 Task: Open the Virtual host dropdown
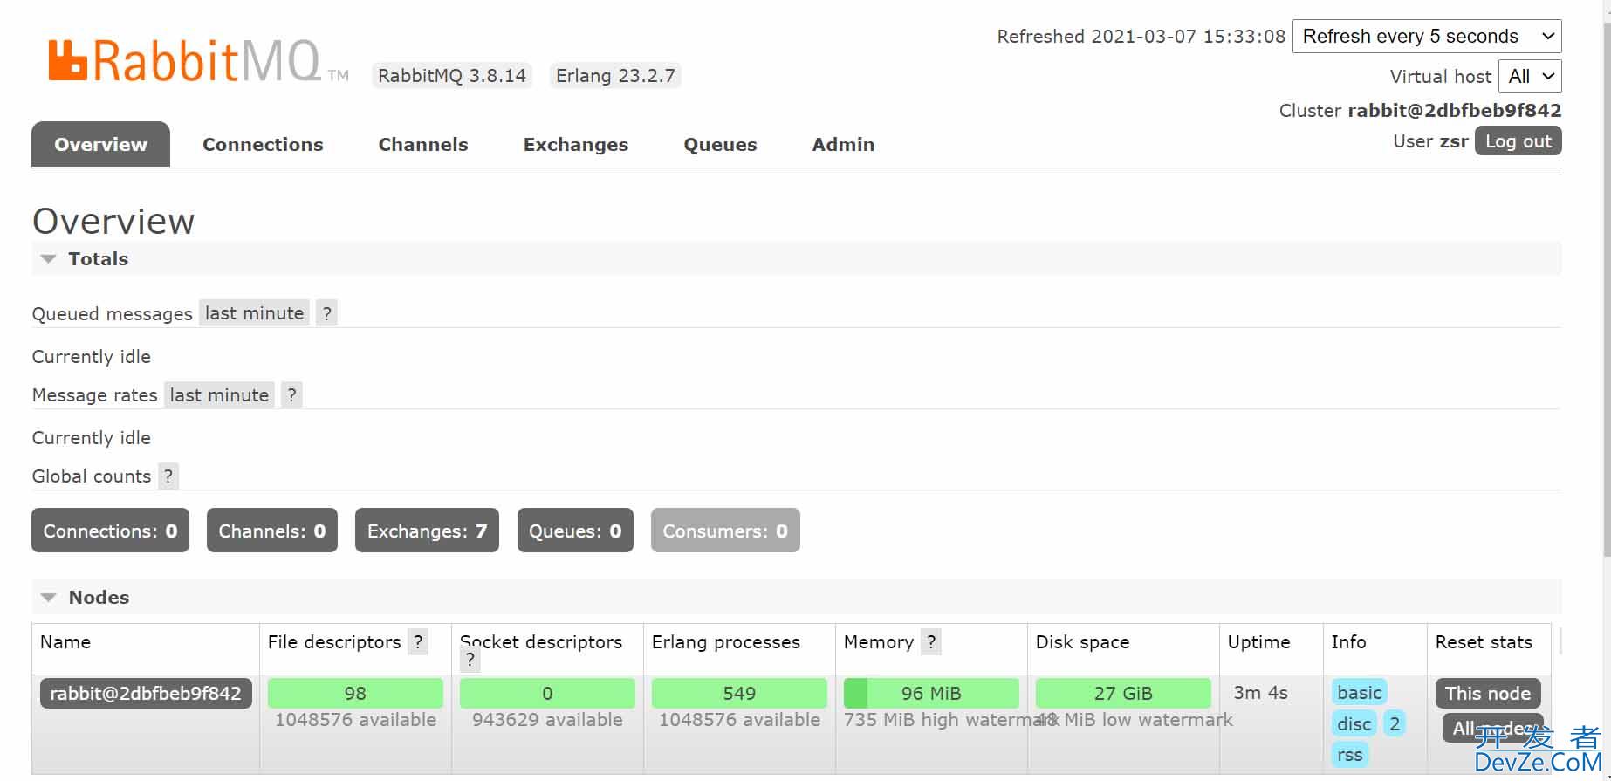pyautogui.click(x=1530, y=77)
